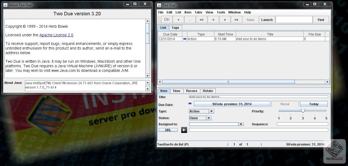Image resolution: width=348 pixels, height=166 pixels.
Task: Click the Sequence input field
Action: [303, 124]
